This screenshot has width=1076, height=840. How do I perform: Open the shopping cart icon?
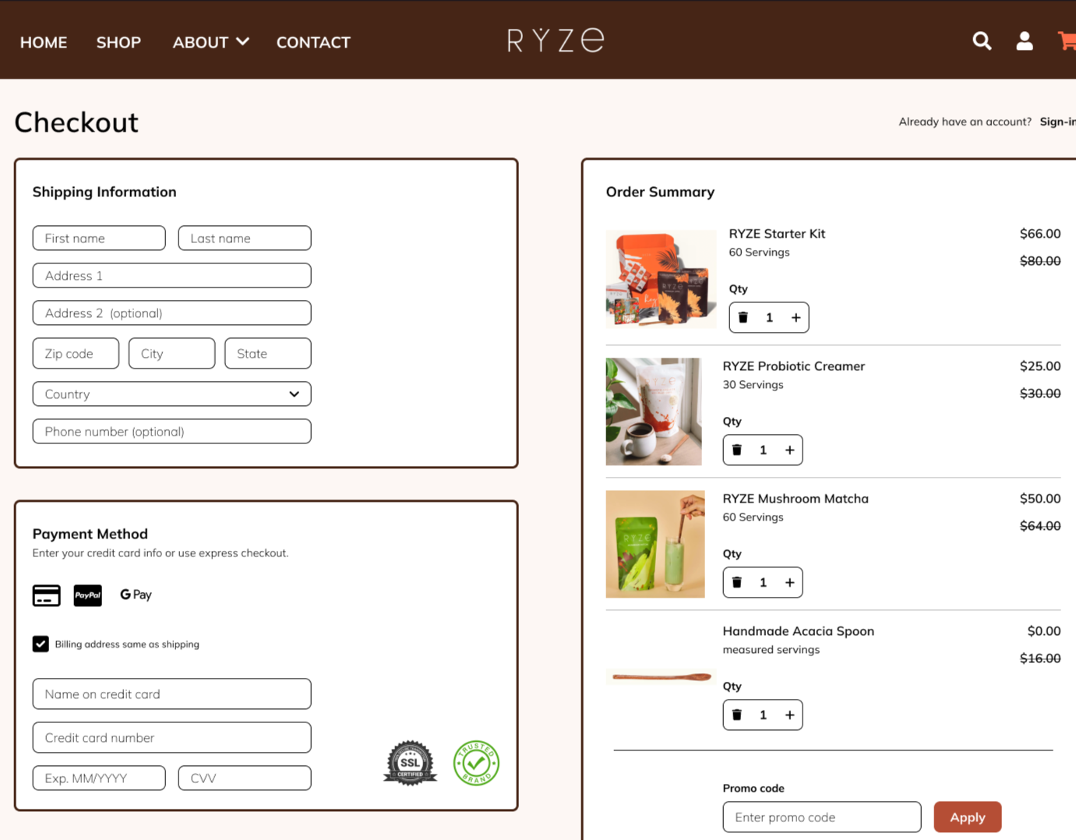(x=1067, y=41)
